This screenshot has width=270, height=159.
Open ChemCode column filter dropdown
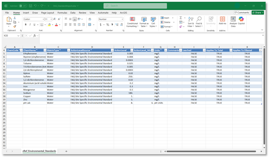(x=21, y=50)
